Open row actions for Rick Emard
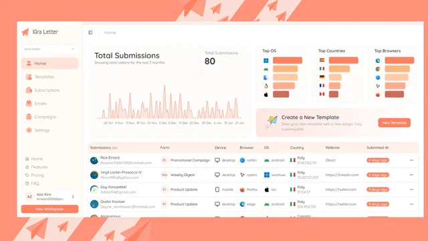Viewport: 428px width, 241px height. point(411,160)
